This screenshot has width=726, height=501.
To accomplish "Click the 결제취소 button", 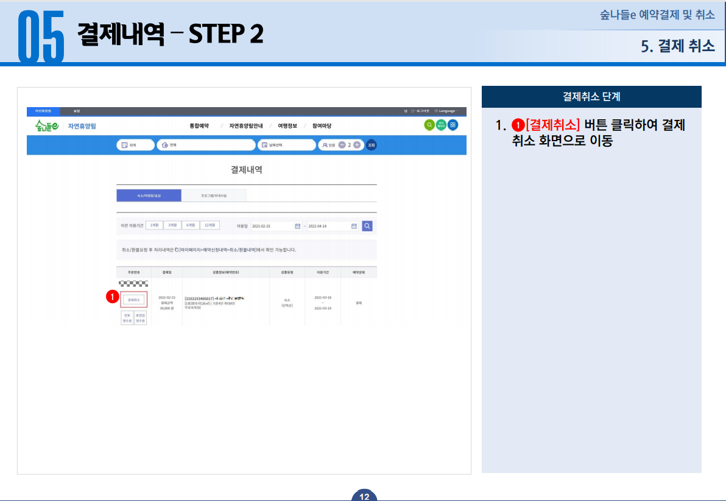I will point(134,300).
